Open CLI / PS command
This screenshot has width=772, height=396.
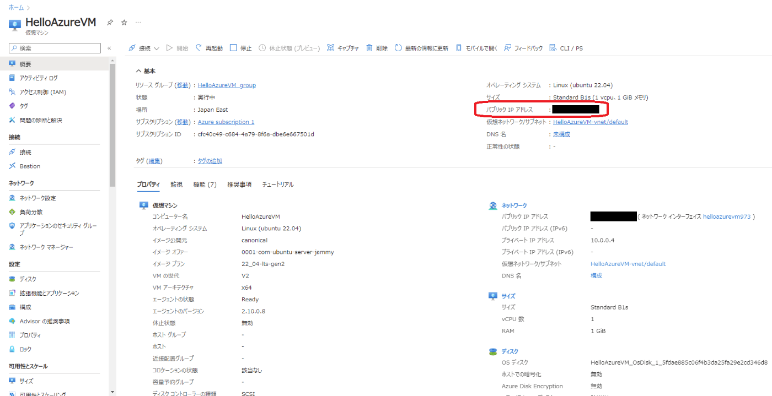point(566,48)
